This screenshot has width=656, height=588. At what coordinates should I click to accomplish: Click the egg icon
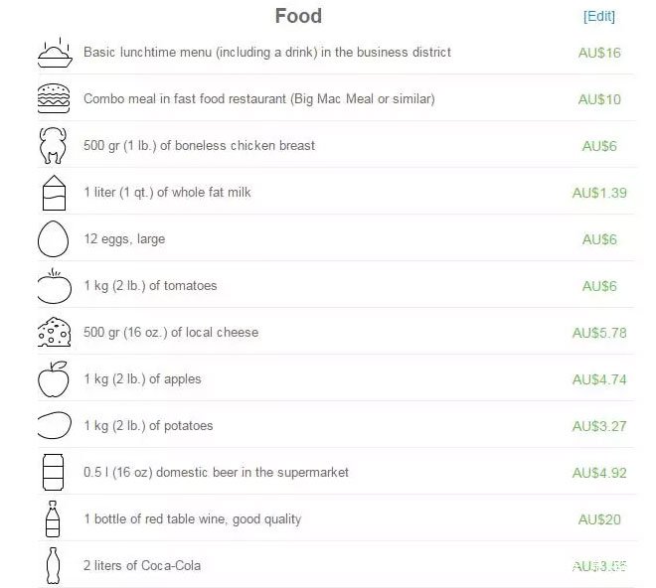coord(53,238)
